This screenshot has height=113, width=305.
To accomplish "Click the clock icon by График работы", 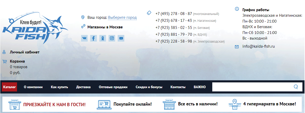I will (x=237, y=9).
